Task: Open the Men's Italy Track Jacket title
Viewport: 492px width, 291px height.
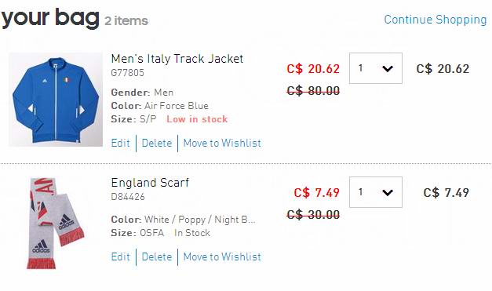Action: click(x=177, y=59)
